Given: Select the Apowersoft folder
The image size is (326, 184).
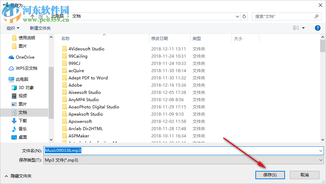Looking at the screenshot, I should (x=80, y=121).
